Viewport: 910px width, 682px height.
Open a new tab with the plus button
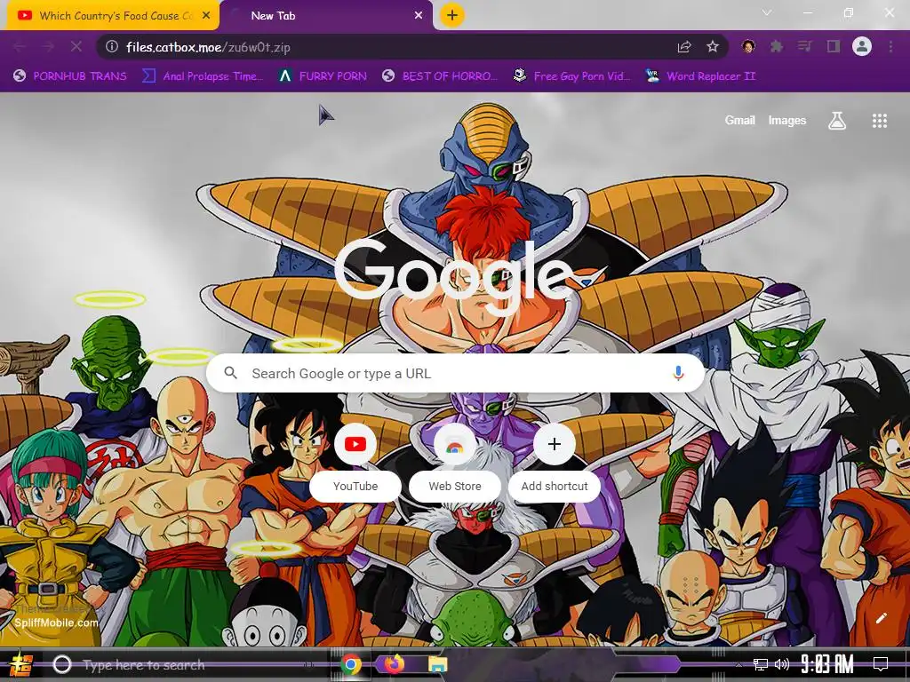coord(452,15)
